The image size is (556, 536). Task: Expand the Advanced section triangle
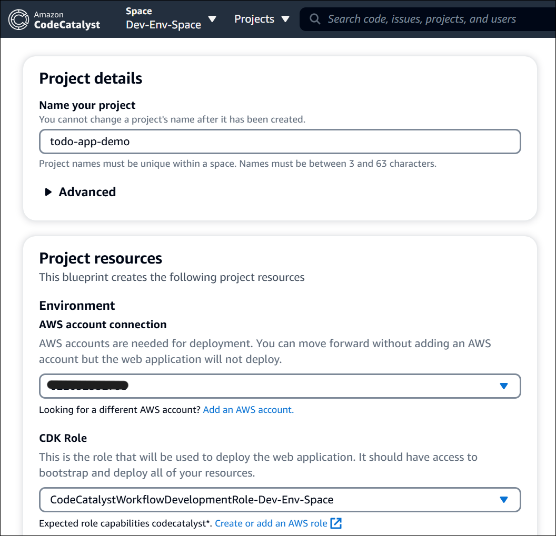pyautogui.click(x=48, y=192)
